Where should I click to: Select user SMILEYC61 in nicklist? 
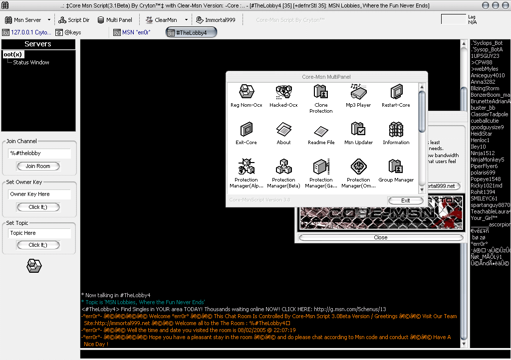[484, 198]
